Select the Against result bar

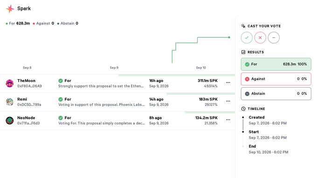point(276,79)
